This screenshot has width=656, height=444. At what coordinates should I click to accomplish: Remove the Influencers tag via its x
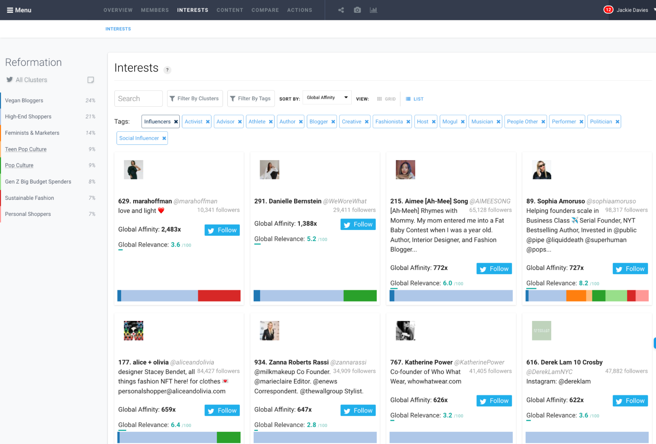coord(176,122)
